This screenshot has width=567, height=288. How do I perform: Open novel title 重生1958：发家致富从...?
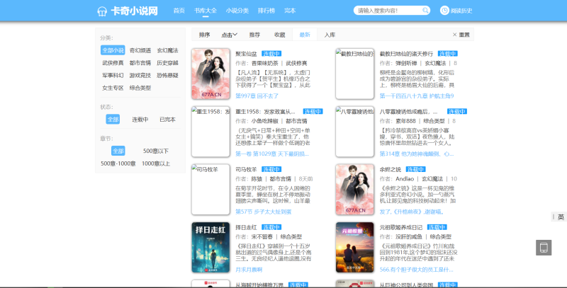(x=265, y=112)
